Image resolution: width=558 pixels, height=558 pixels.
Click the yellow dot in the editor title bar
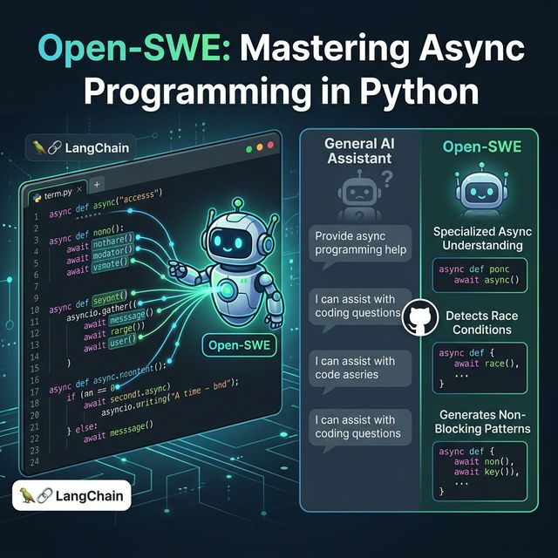tap(260, 149)
